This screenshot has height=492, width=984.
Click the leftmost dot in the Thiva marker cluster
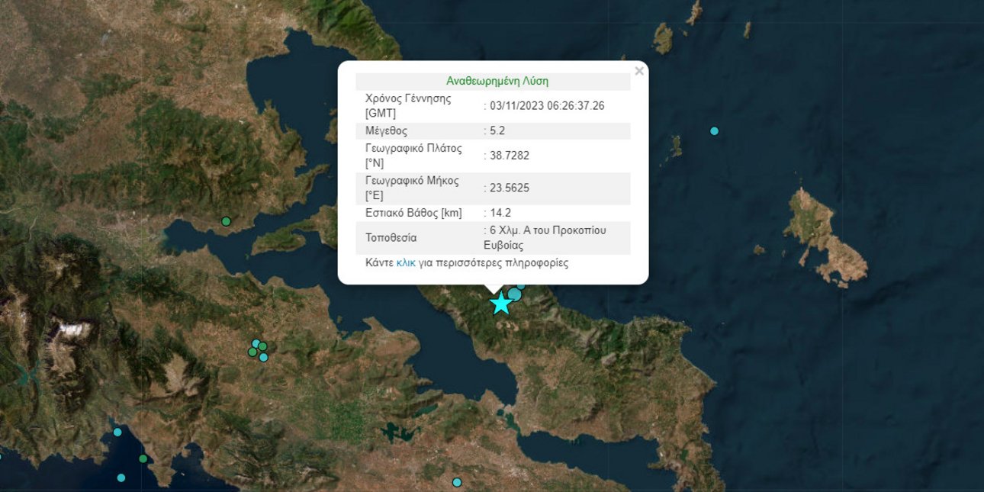pyautogui.click(x=252, y=352)
